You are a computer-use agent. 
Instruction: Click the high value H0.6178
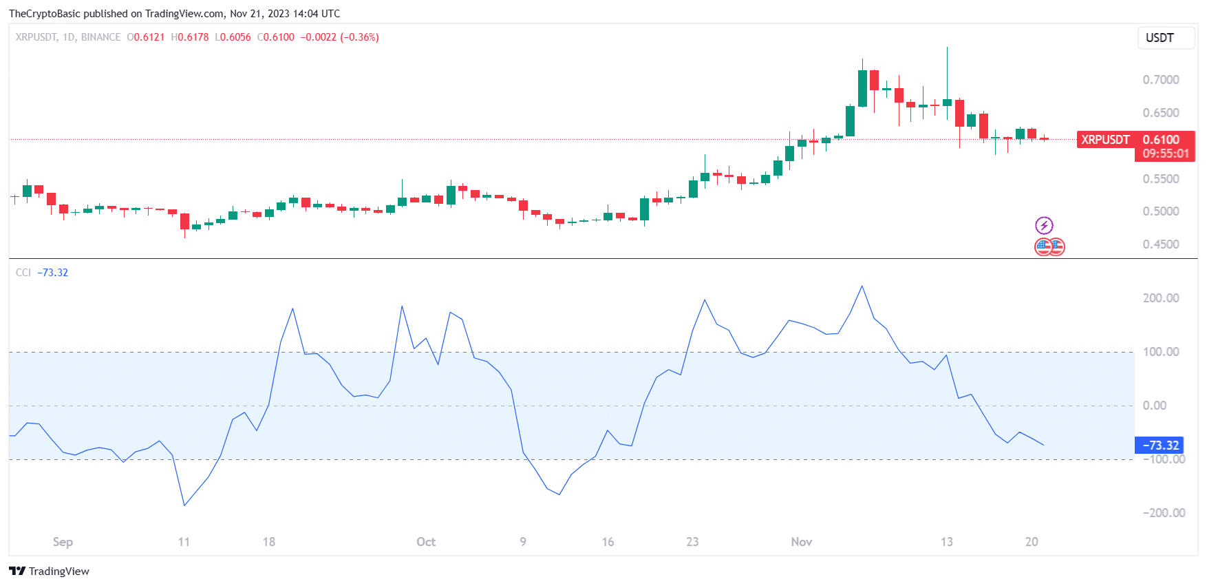click(190, 37)
